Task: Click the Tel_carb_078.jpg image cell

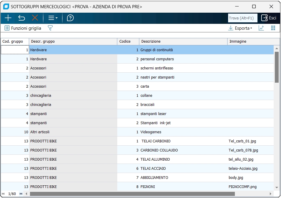Action: pyautogui.click(x=250, y=150)
